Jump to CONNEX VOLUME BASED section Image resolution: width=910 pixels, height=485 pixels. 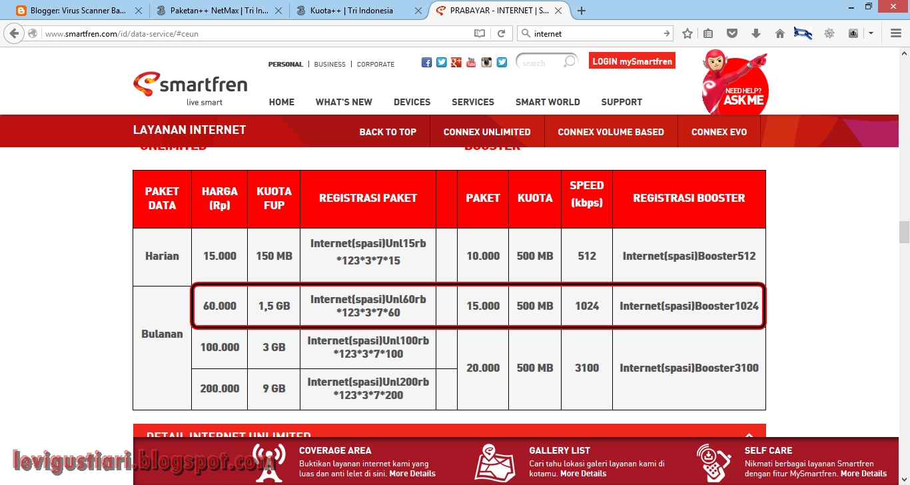tap(611, 132)
